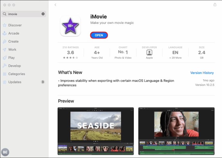The width and height of the screenshot is (222, 158).
Task: Click the magnifying glass search icon
Action: point(5,14)
